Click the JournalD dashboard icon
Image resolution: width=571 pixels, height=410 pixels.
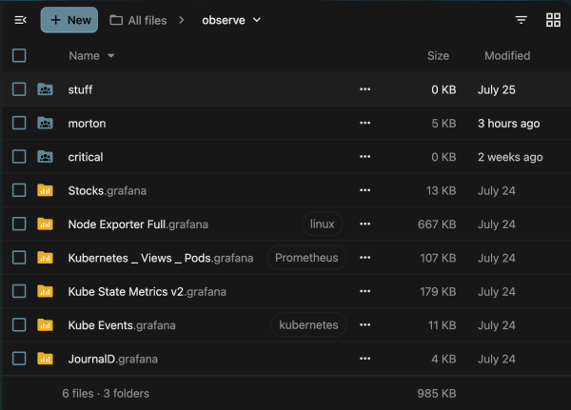click(45, 359)
